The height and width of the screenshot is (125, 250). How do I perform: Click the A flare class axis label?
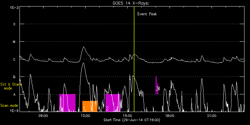(14, 94)
